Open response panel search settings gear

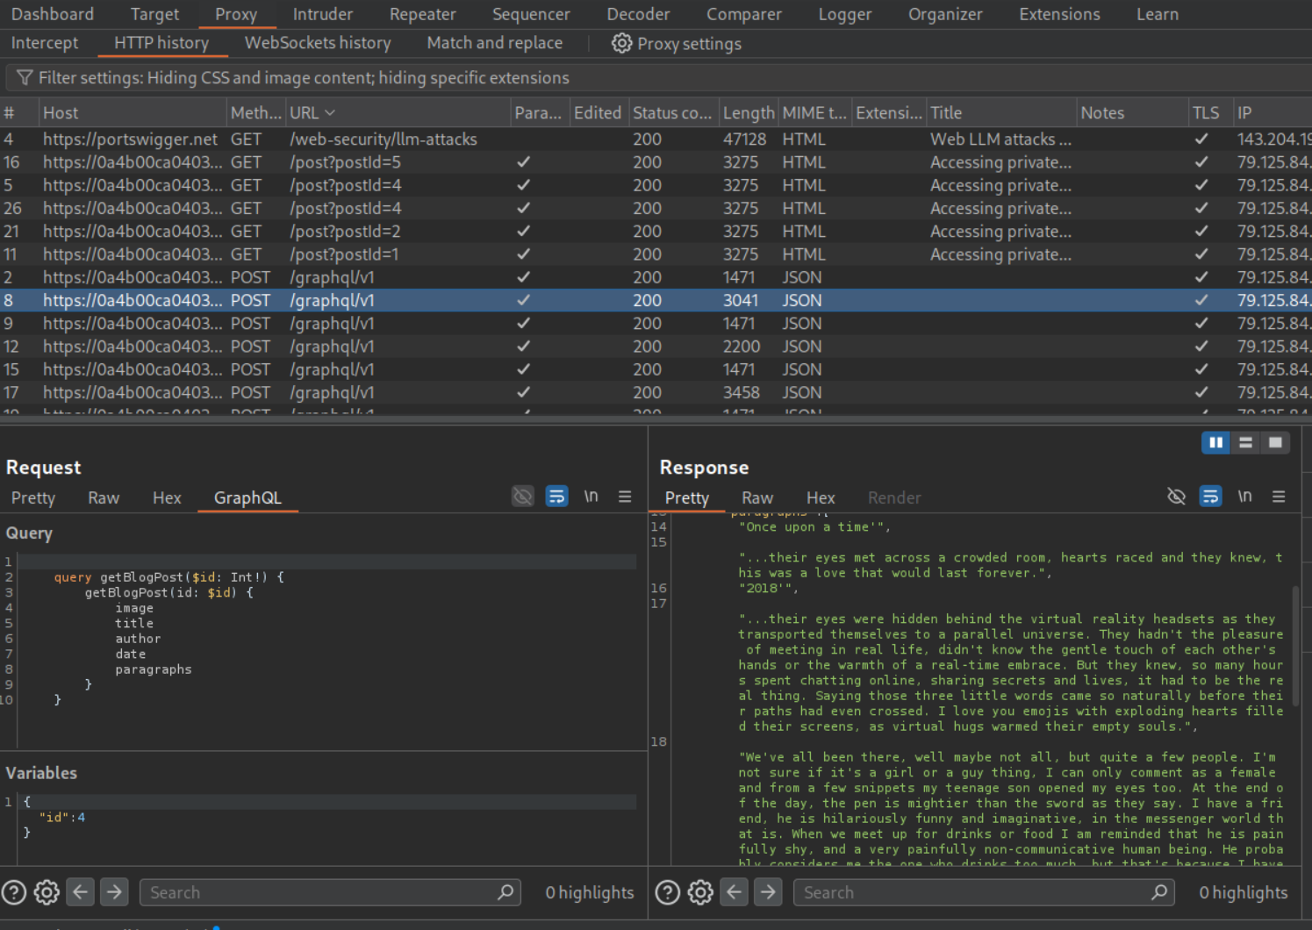click(x=700, y=892)
